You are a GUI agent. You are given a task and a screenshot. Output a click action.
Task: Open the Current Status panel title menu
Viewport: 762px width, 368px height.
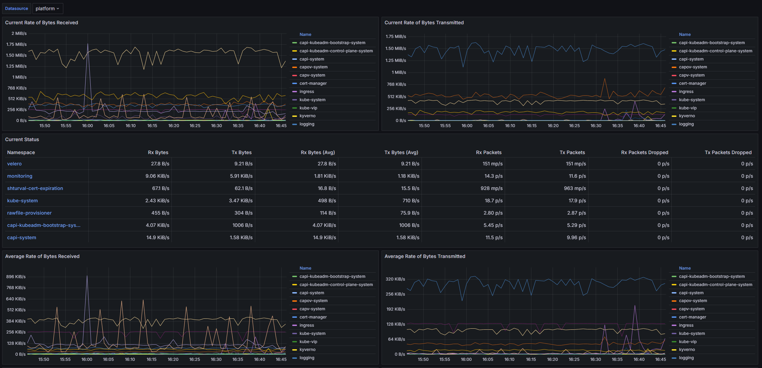pyautogui.click(x=22, y=139)
